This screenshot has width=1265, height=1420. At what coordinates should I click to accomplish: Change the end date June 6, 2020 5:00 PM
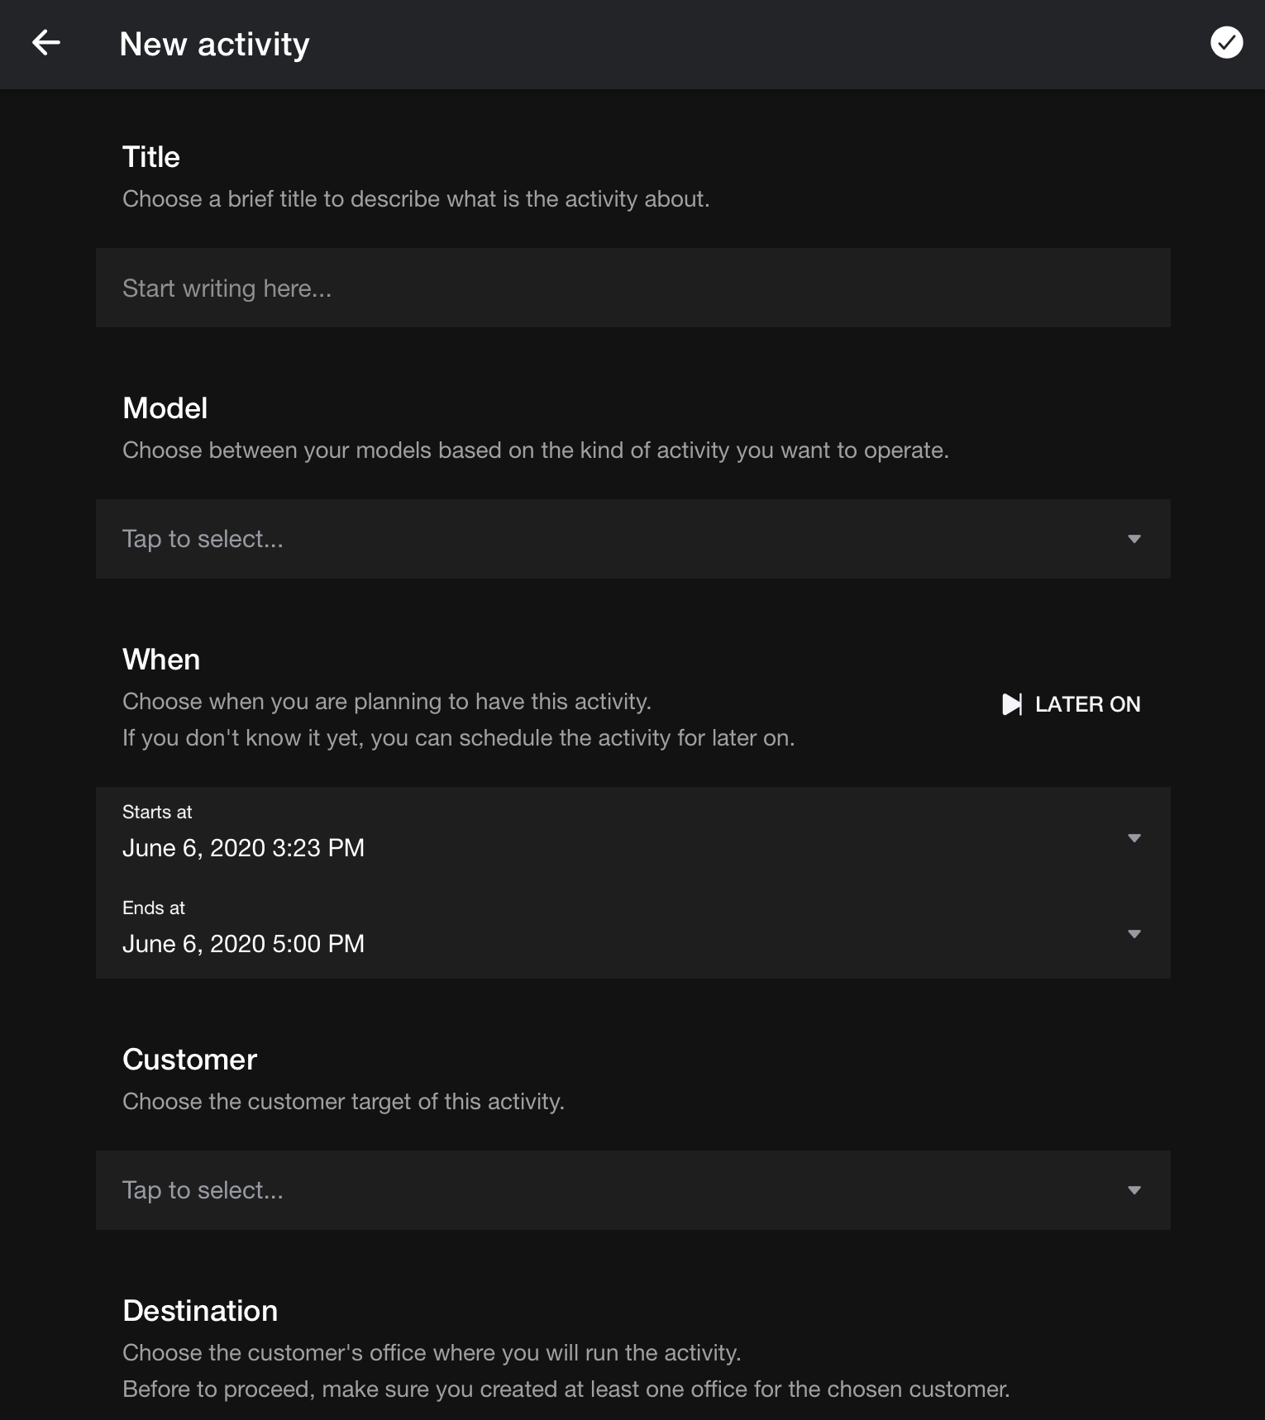coord(243,944)
